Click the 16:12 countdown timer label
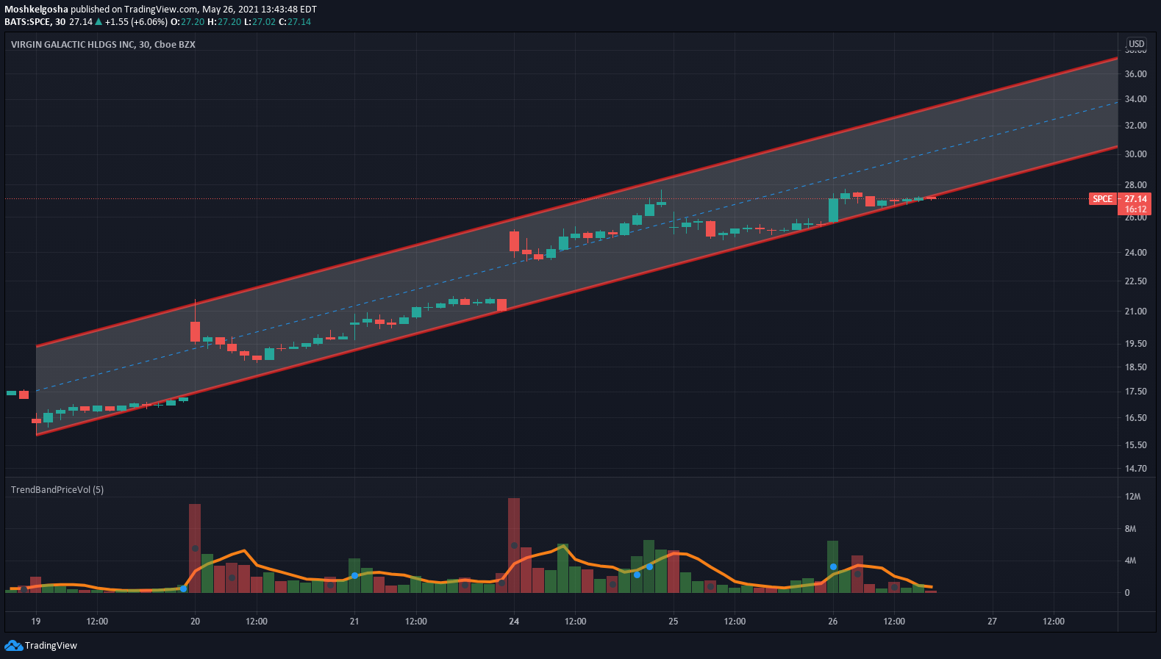The width and height of the screenshot is (1161, 659). coord(1135,209)
